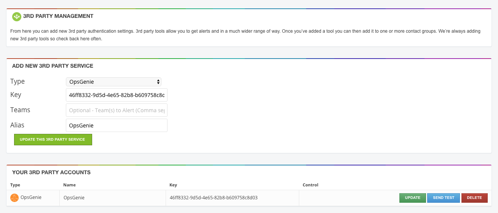Image resolution: width=498 pixels, height=213 pixels.
Task: Click the green Update button in OpsGenie row
Action: click(x=413, y=198)
